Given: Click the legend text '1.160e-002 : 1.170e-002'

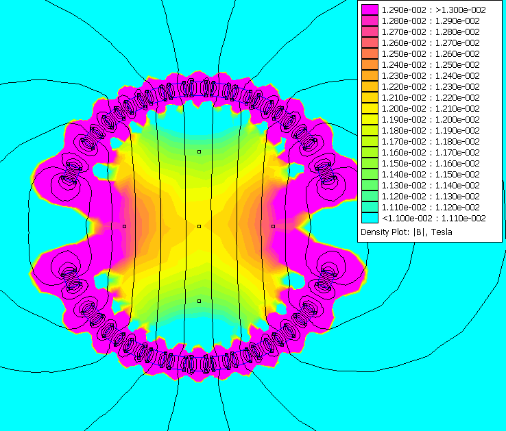Looking at the screenshot, I should [x=431, y=152].
